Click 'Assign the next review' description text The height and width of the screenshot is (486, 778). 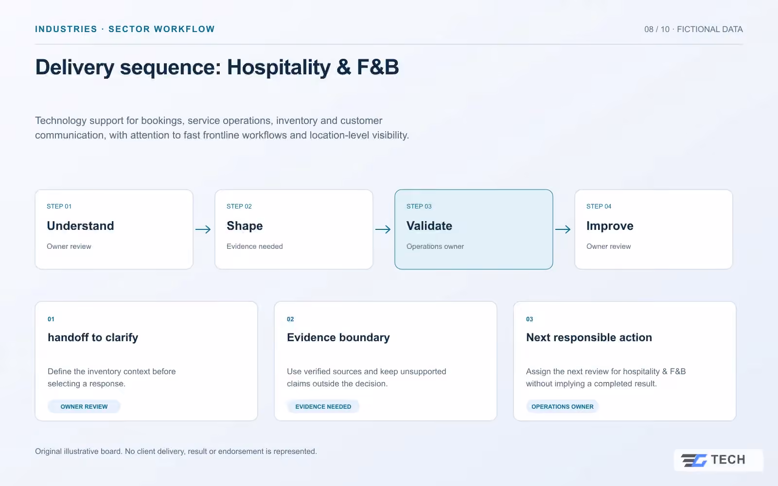click(x=606, y=378)
